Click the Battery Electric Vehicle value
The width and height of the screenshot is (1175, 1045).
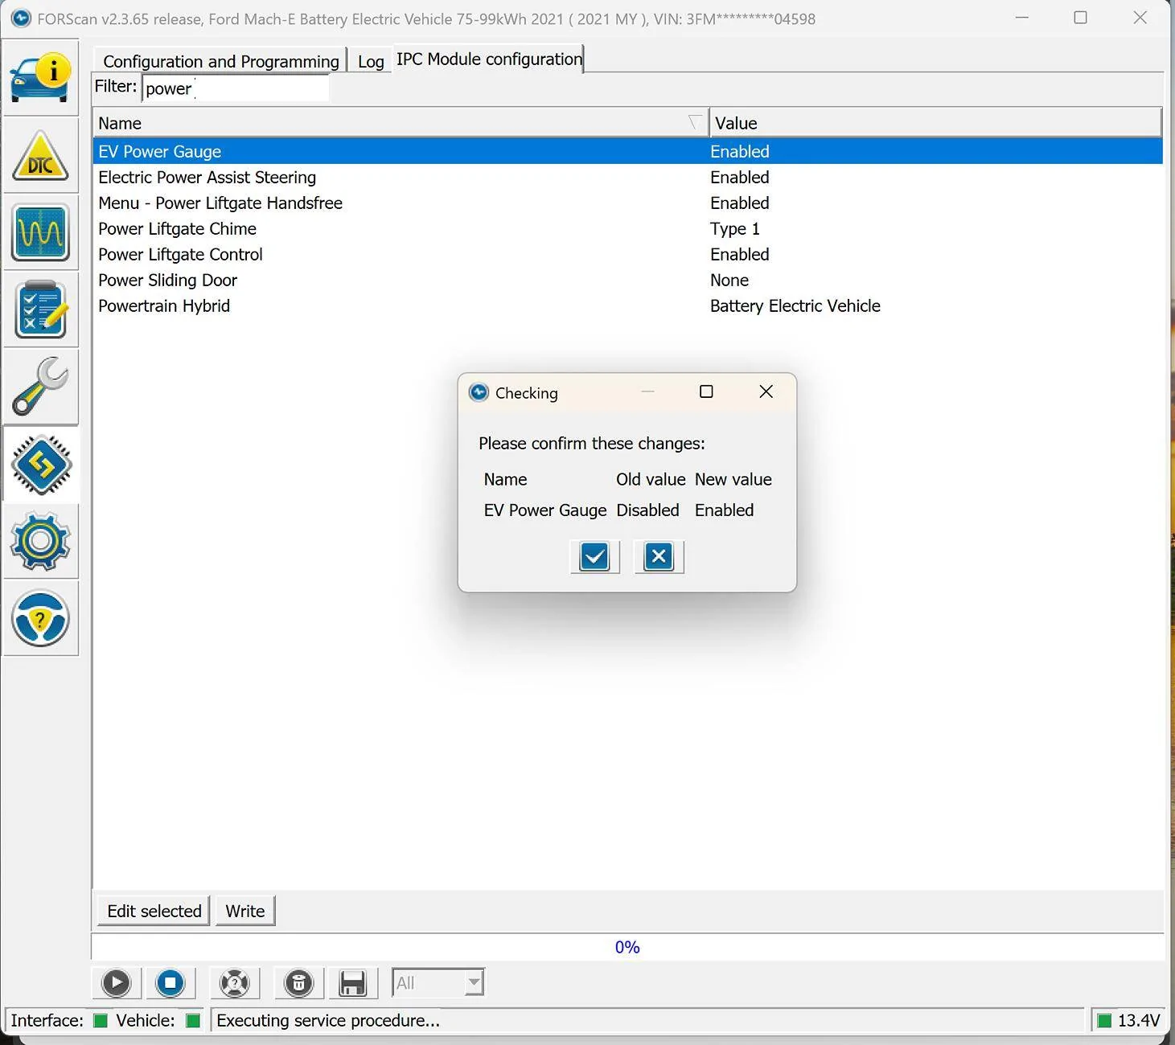(x=795, y=305)
